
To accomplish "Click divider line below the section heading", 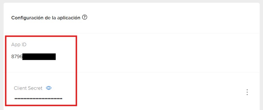I will coord(132,33).
